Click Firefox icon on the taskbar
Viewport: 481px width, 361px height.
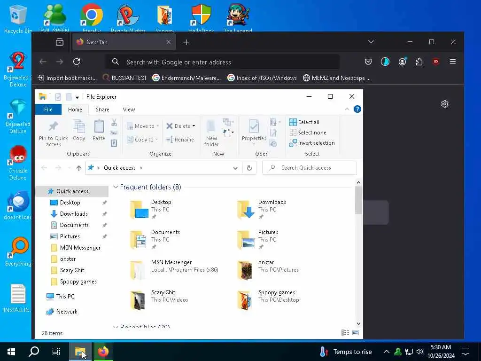[x=103, y=352]
